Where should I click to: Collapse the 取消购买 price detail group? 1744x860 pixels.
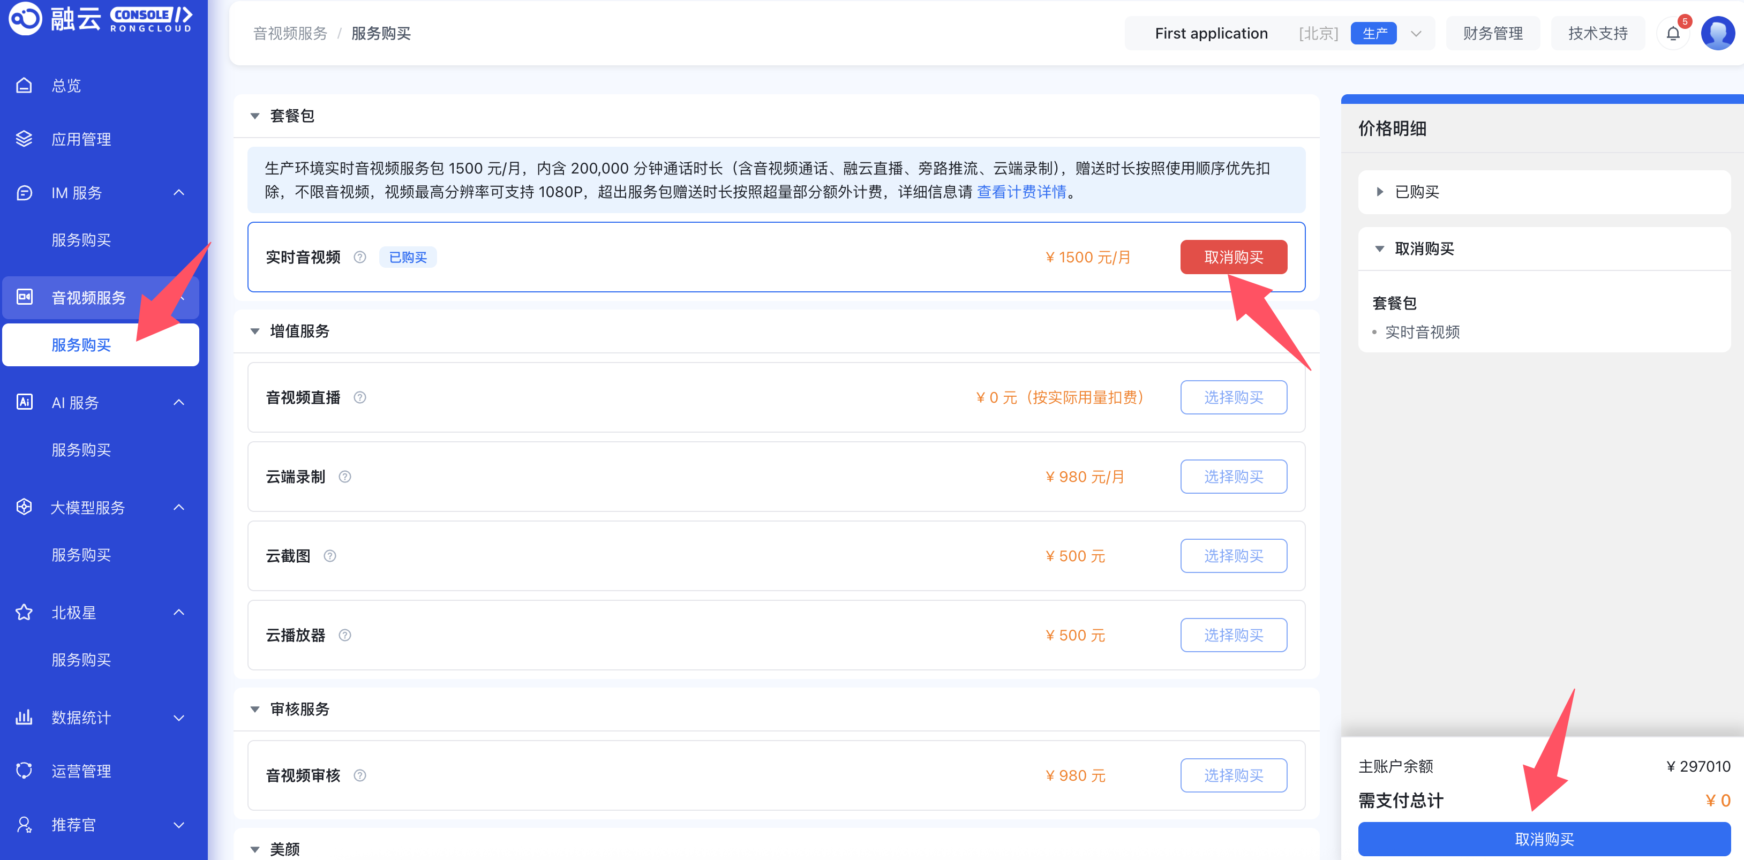[1380, 248]
